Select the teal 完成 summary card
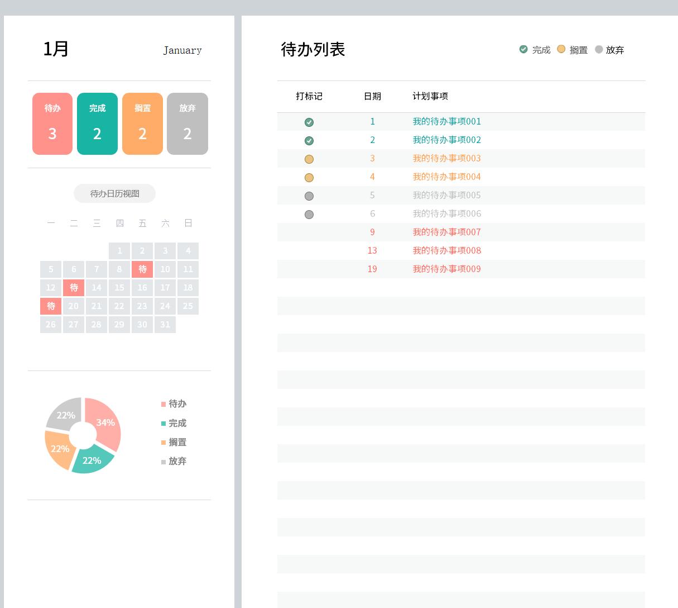678x608 pixels. [97, 123]
